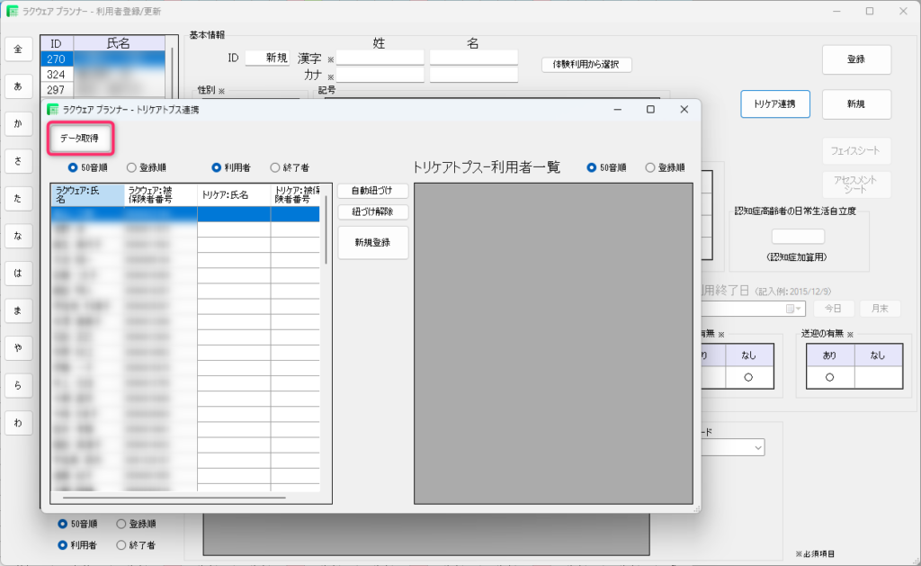Viewport: 921px width, 566px height.
Task: Click 新規 button in main window
Action: click(x=856, y=104)
